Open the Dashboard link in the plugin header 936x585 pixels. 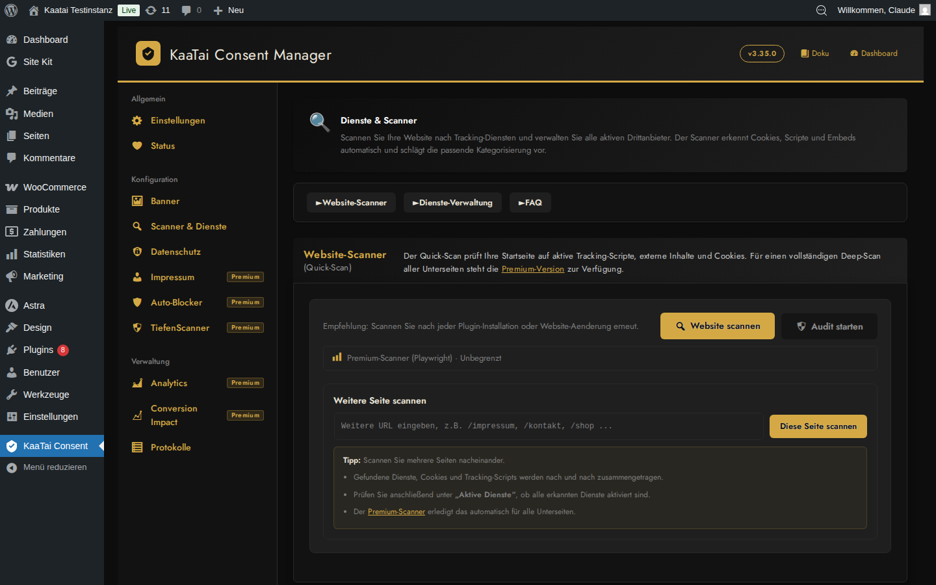click(874, 53)
